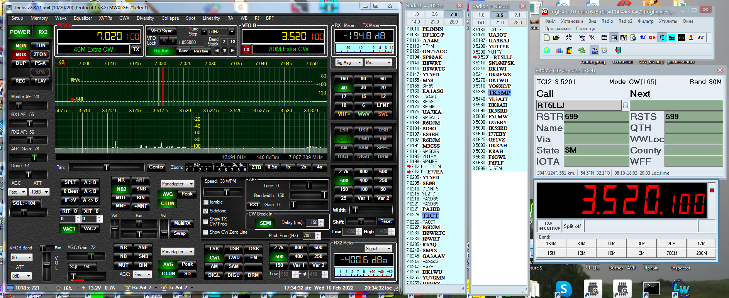
Task: Click the scroll document icon in LogHX toolbar
Action: pyautogui.click(x=569, y=51)
